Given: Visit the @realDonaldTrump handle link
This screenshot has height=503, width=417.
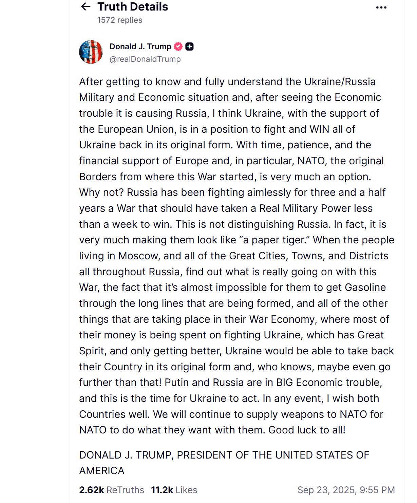Looking at the screenshot, I should point(145,59).
